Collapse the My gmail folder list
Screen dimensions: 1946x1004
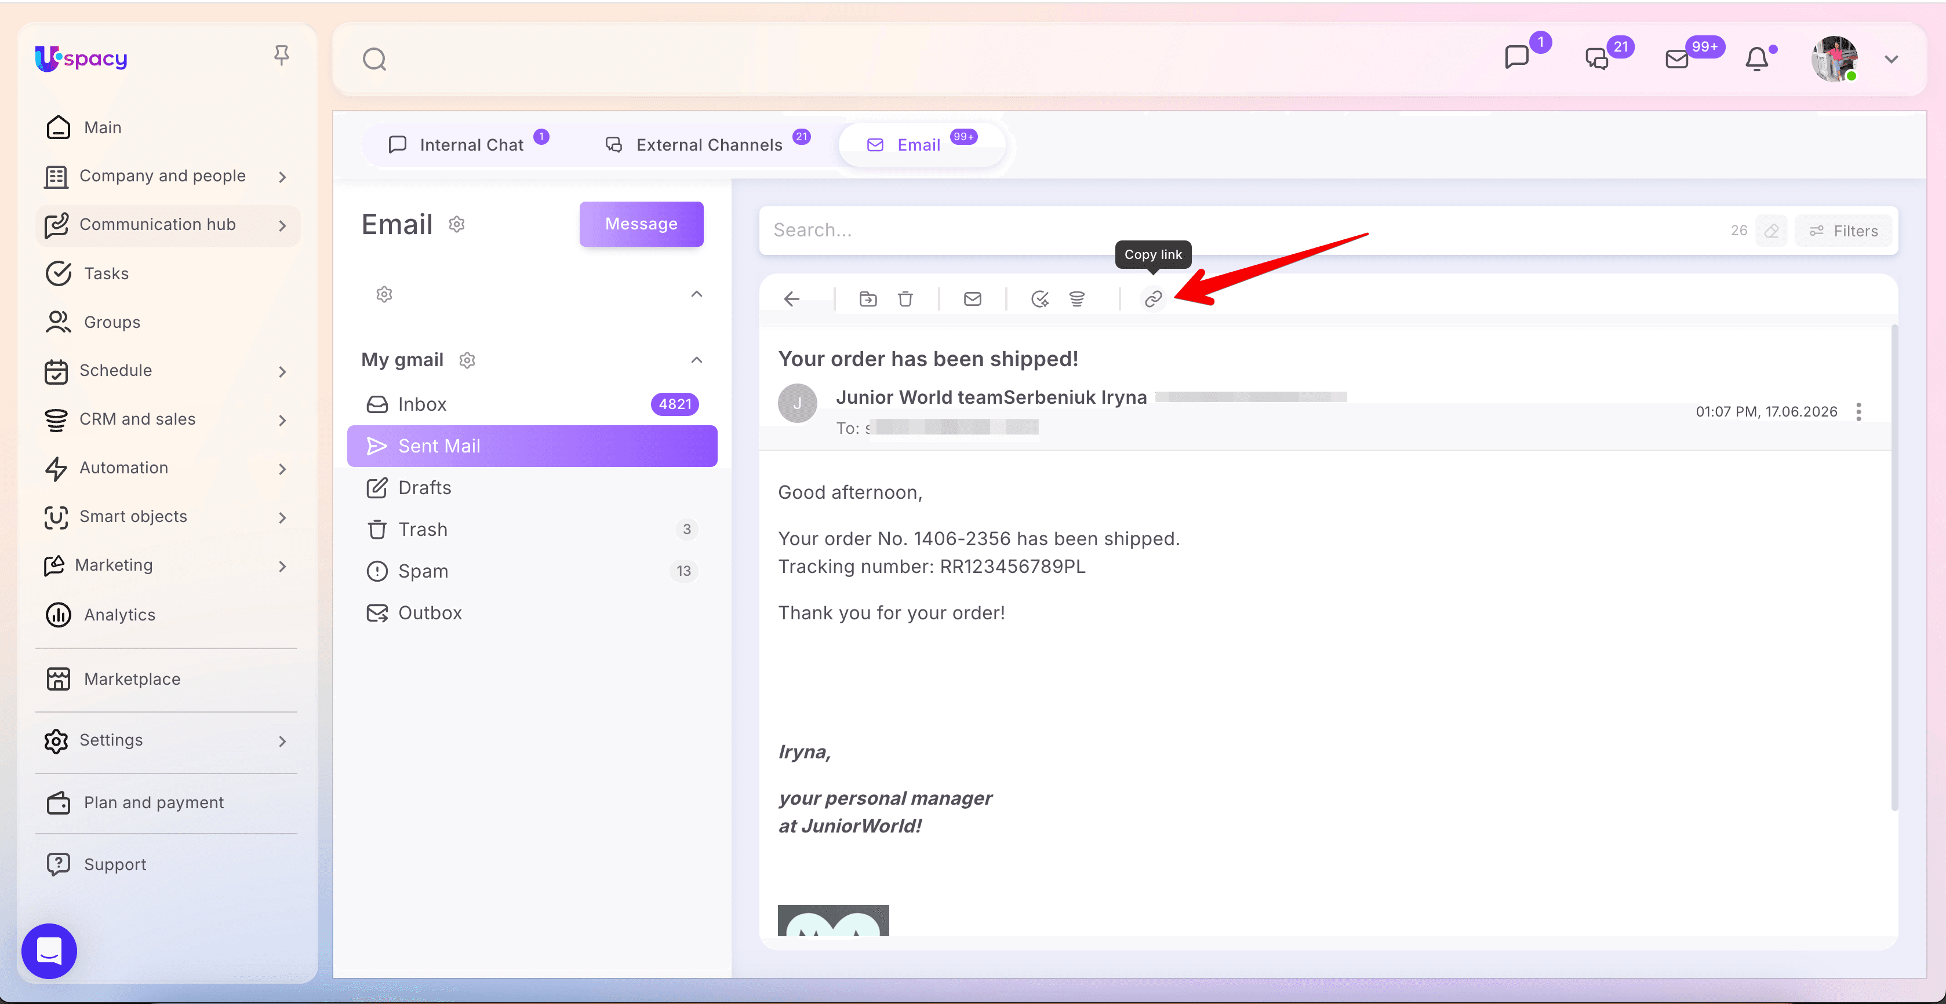(697, 360)
